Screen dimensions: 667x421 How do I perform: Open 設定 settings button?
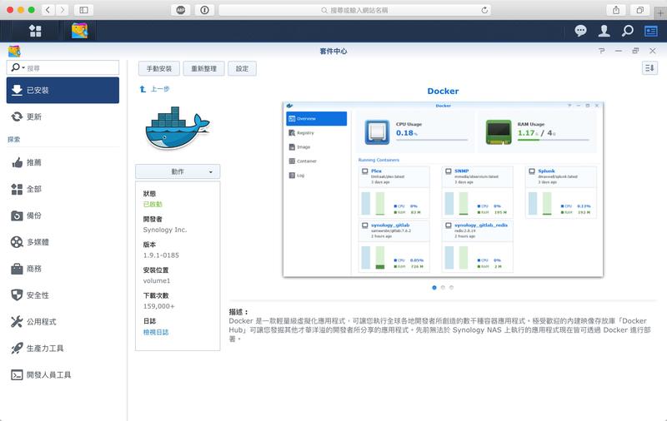(242, 68)
